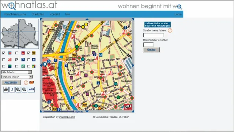Click the orange circle marker at map bottom
This screenshot has width=234, height=132.
99,108
